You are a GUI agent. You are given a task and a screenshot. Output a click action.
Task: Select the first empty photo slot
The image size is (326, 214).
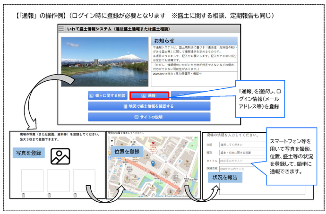tap(32, 180)
